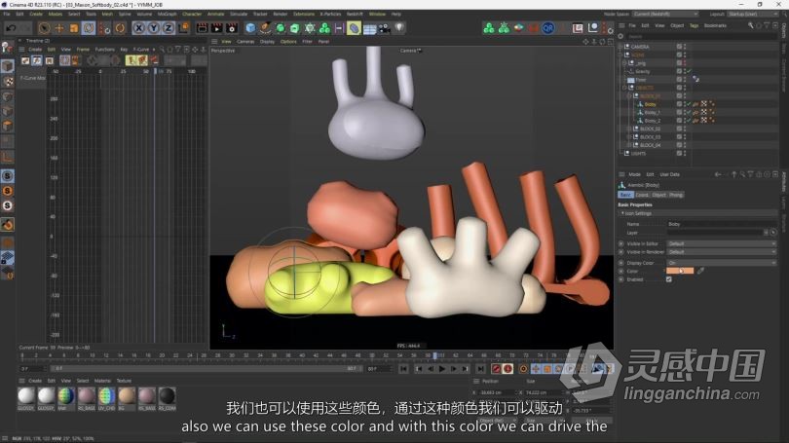Image resolution: width=789 pixels, height=443 pixels.
Task: Toggle enable checkmark on Gravity row
Action: (x=689, y=71)
